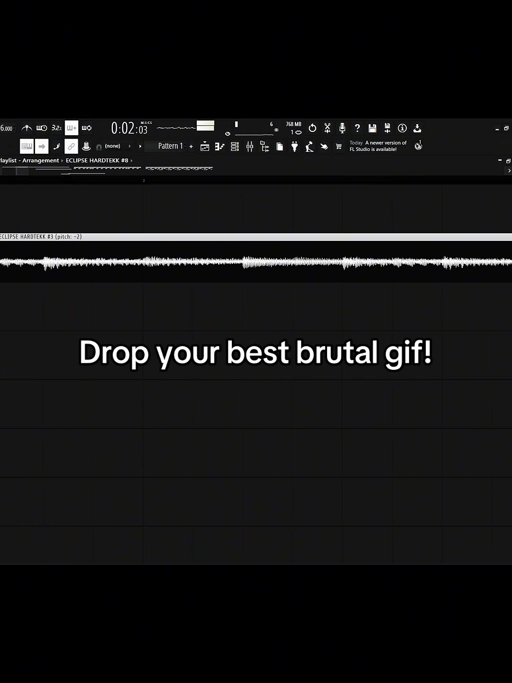Click the tempo value field
This screenshot has height=683, width=512.
coord(7,129)
